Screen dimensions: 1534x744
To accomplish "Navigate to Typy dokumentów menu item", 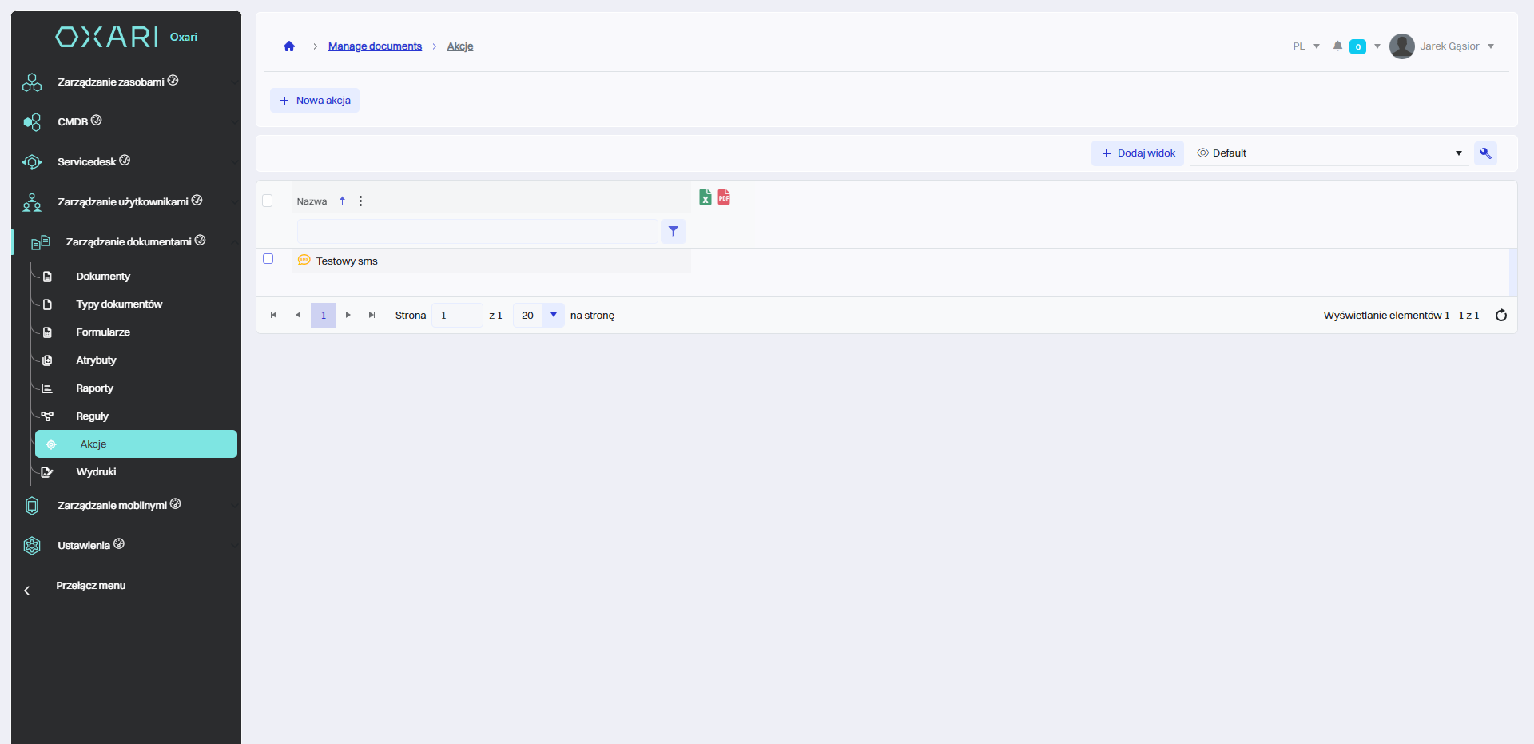I will point(119,304).
